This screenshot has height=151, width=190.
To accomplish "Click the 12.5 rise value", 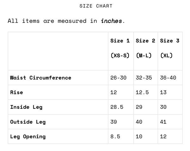I will pyautogui.click(x=142, y=92).
